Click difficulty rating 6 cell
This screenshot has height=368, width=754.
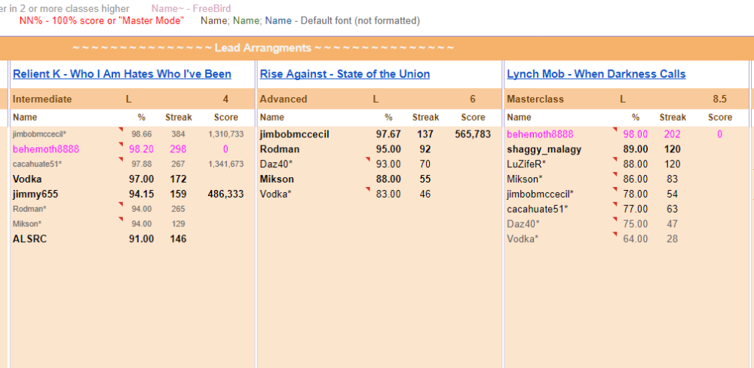473,99
